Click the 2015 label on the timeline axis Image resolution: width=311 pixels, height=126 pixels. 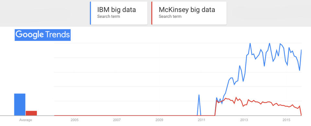coord(286,120)
